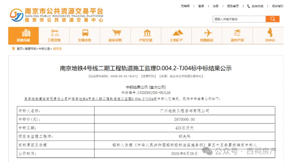Focus the keyword search input field

point(239,19)
